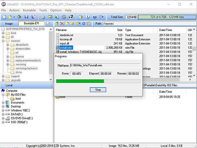This screenshot has width=197, height=148.
Task: Click the Rename folder icon
Action: click(x=72, y=24)
